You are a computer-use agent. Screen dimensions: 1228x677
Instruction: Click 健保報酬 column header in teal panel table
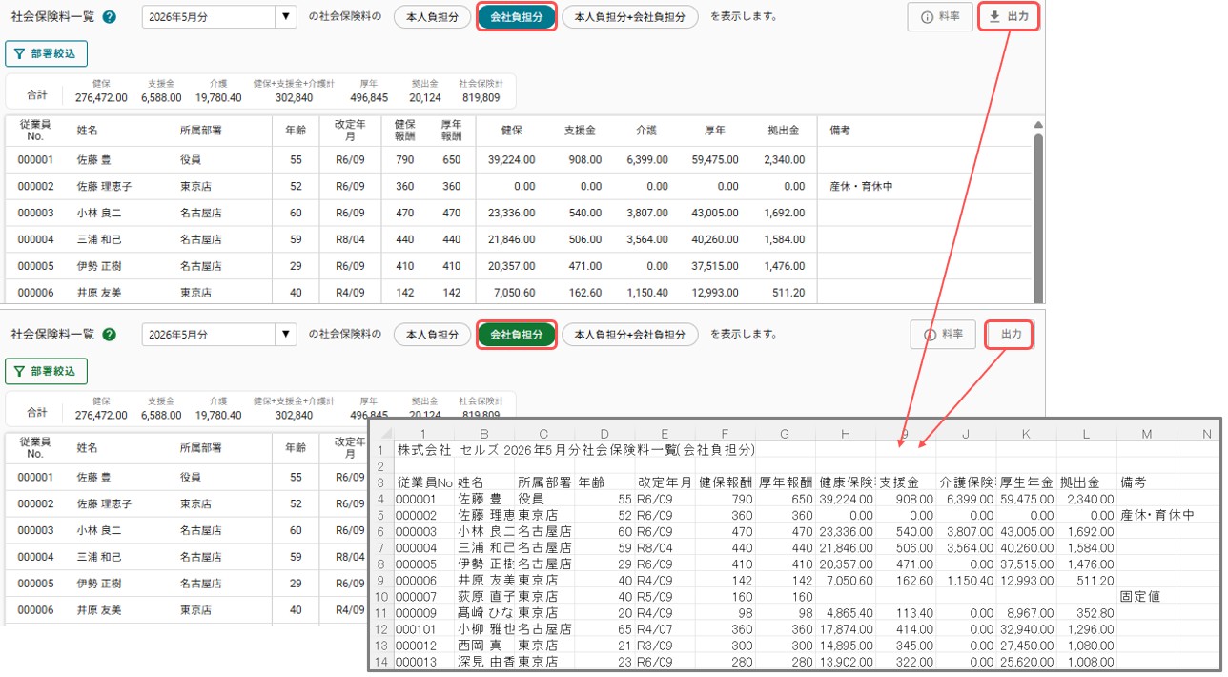point(406,131)
